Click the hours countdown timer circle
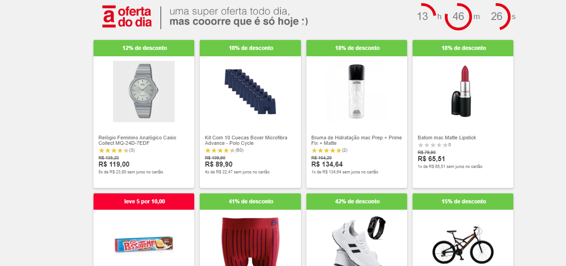 423,17
